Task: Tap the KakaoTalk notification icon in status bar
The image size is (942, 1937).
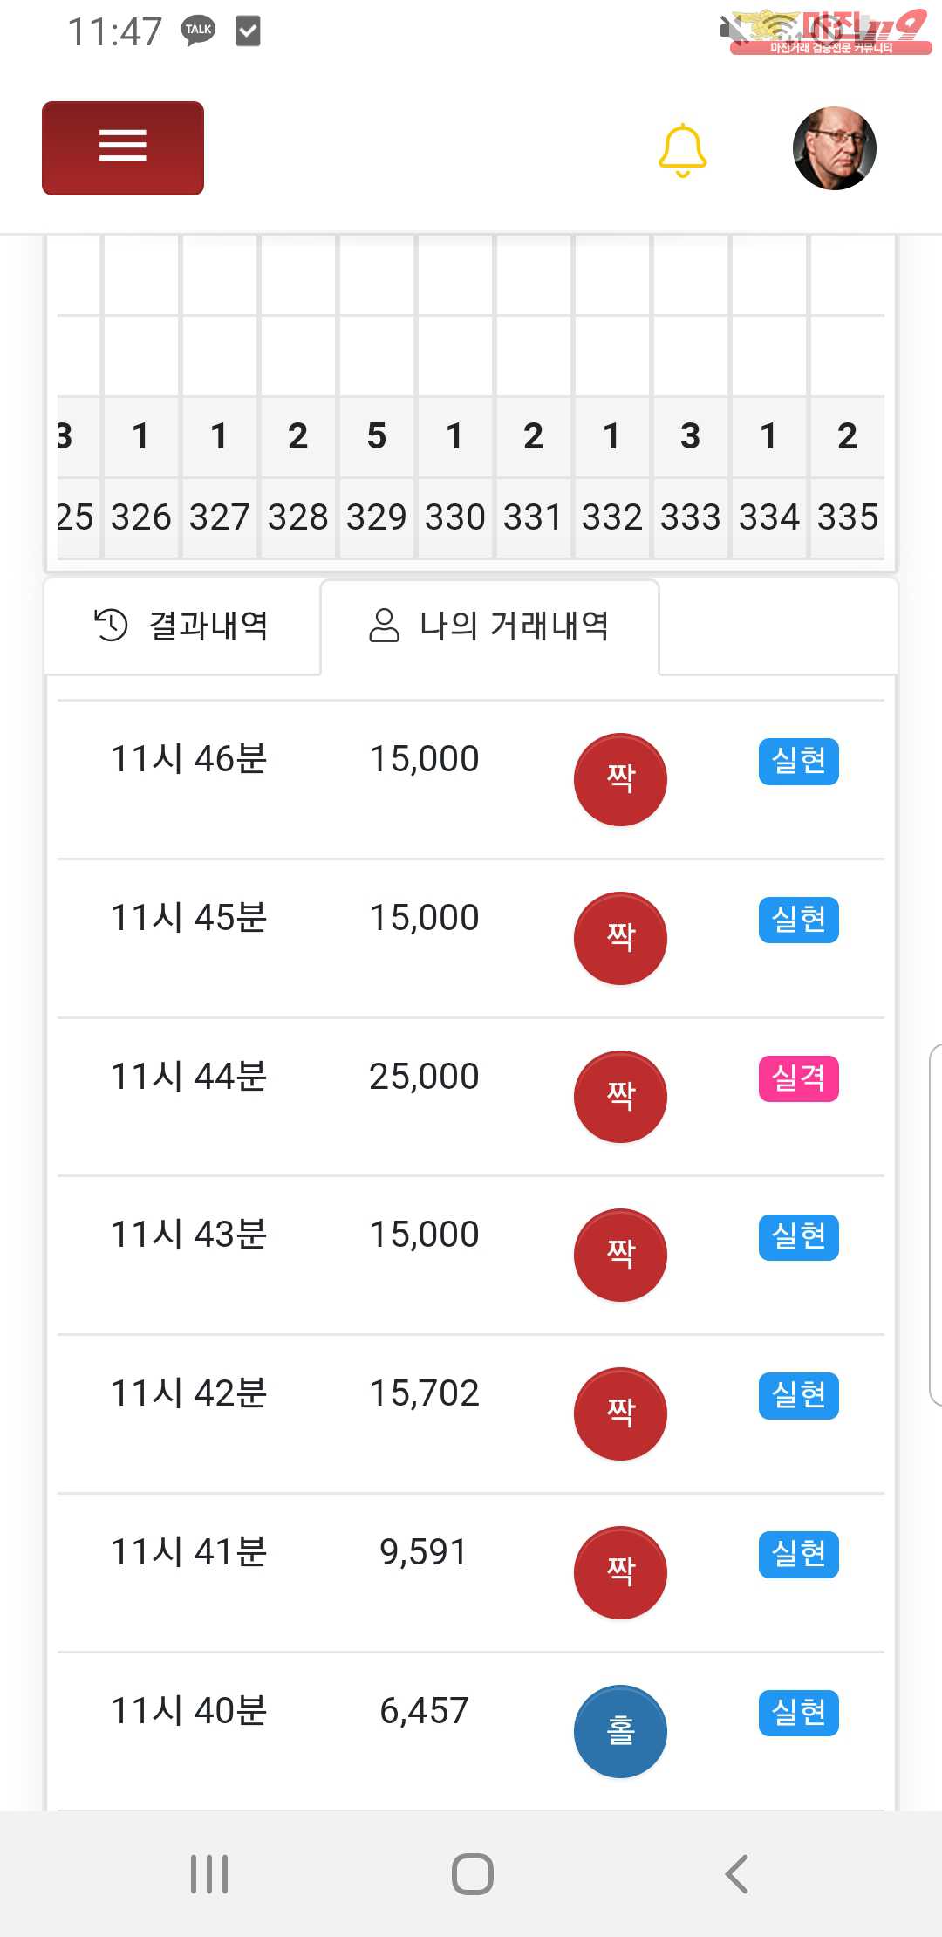Action: (198, 31)
